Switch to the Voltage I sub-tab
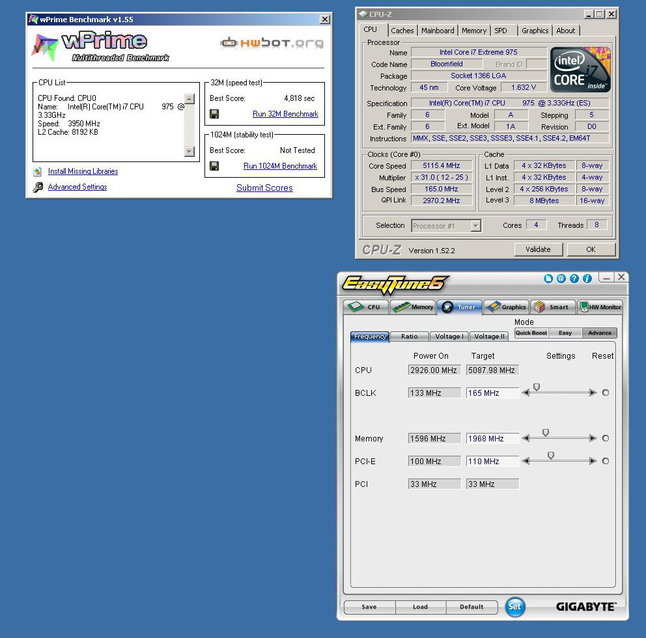The image size is (646, 638). click(x=449, y=337)
